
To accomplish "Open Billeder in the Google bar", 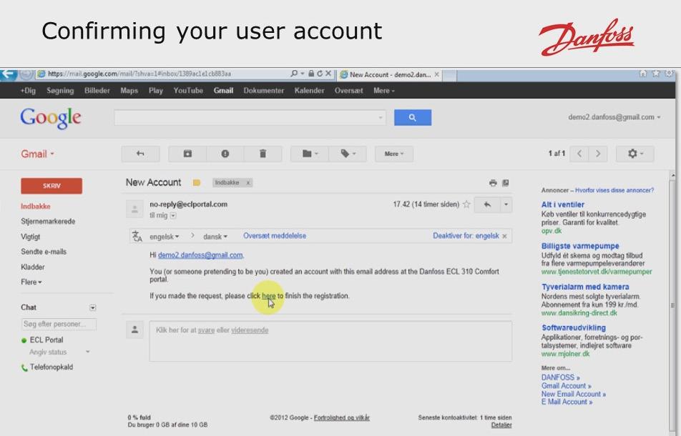I will coord(97,91).
